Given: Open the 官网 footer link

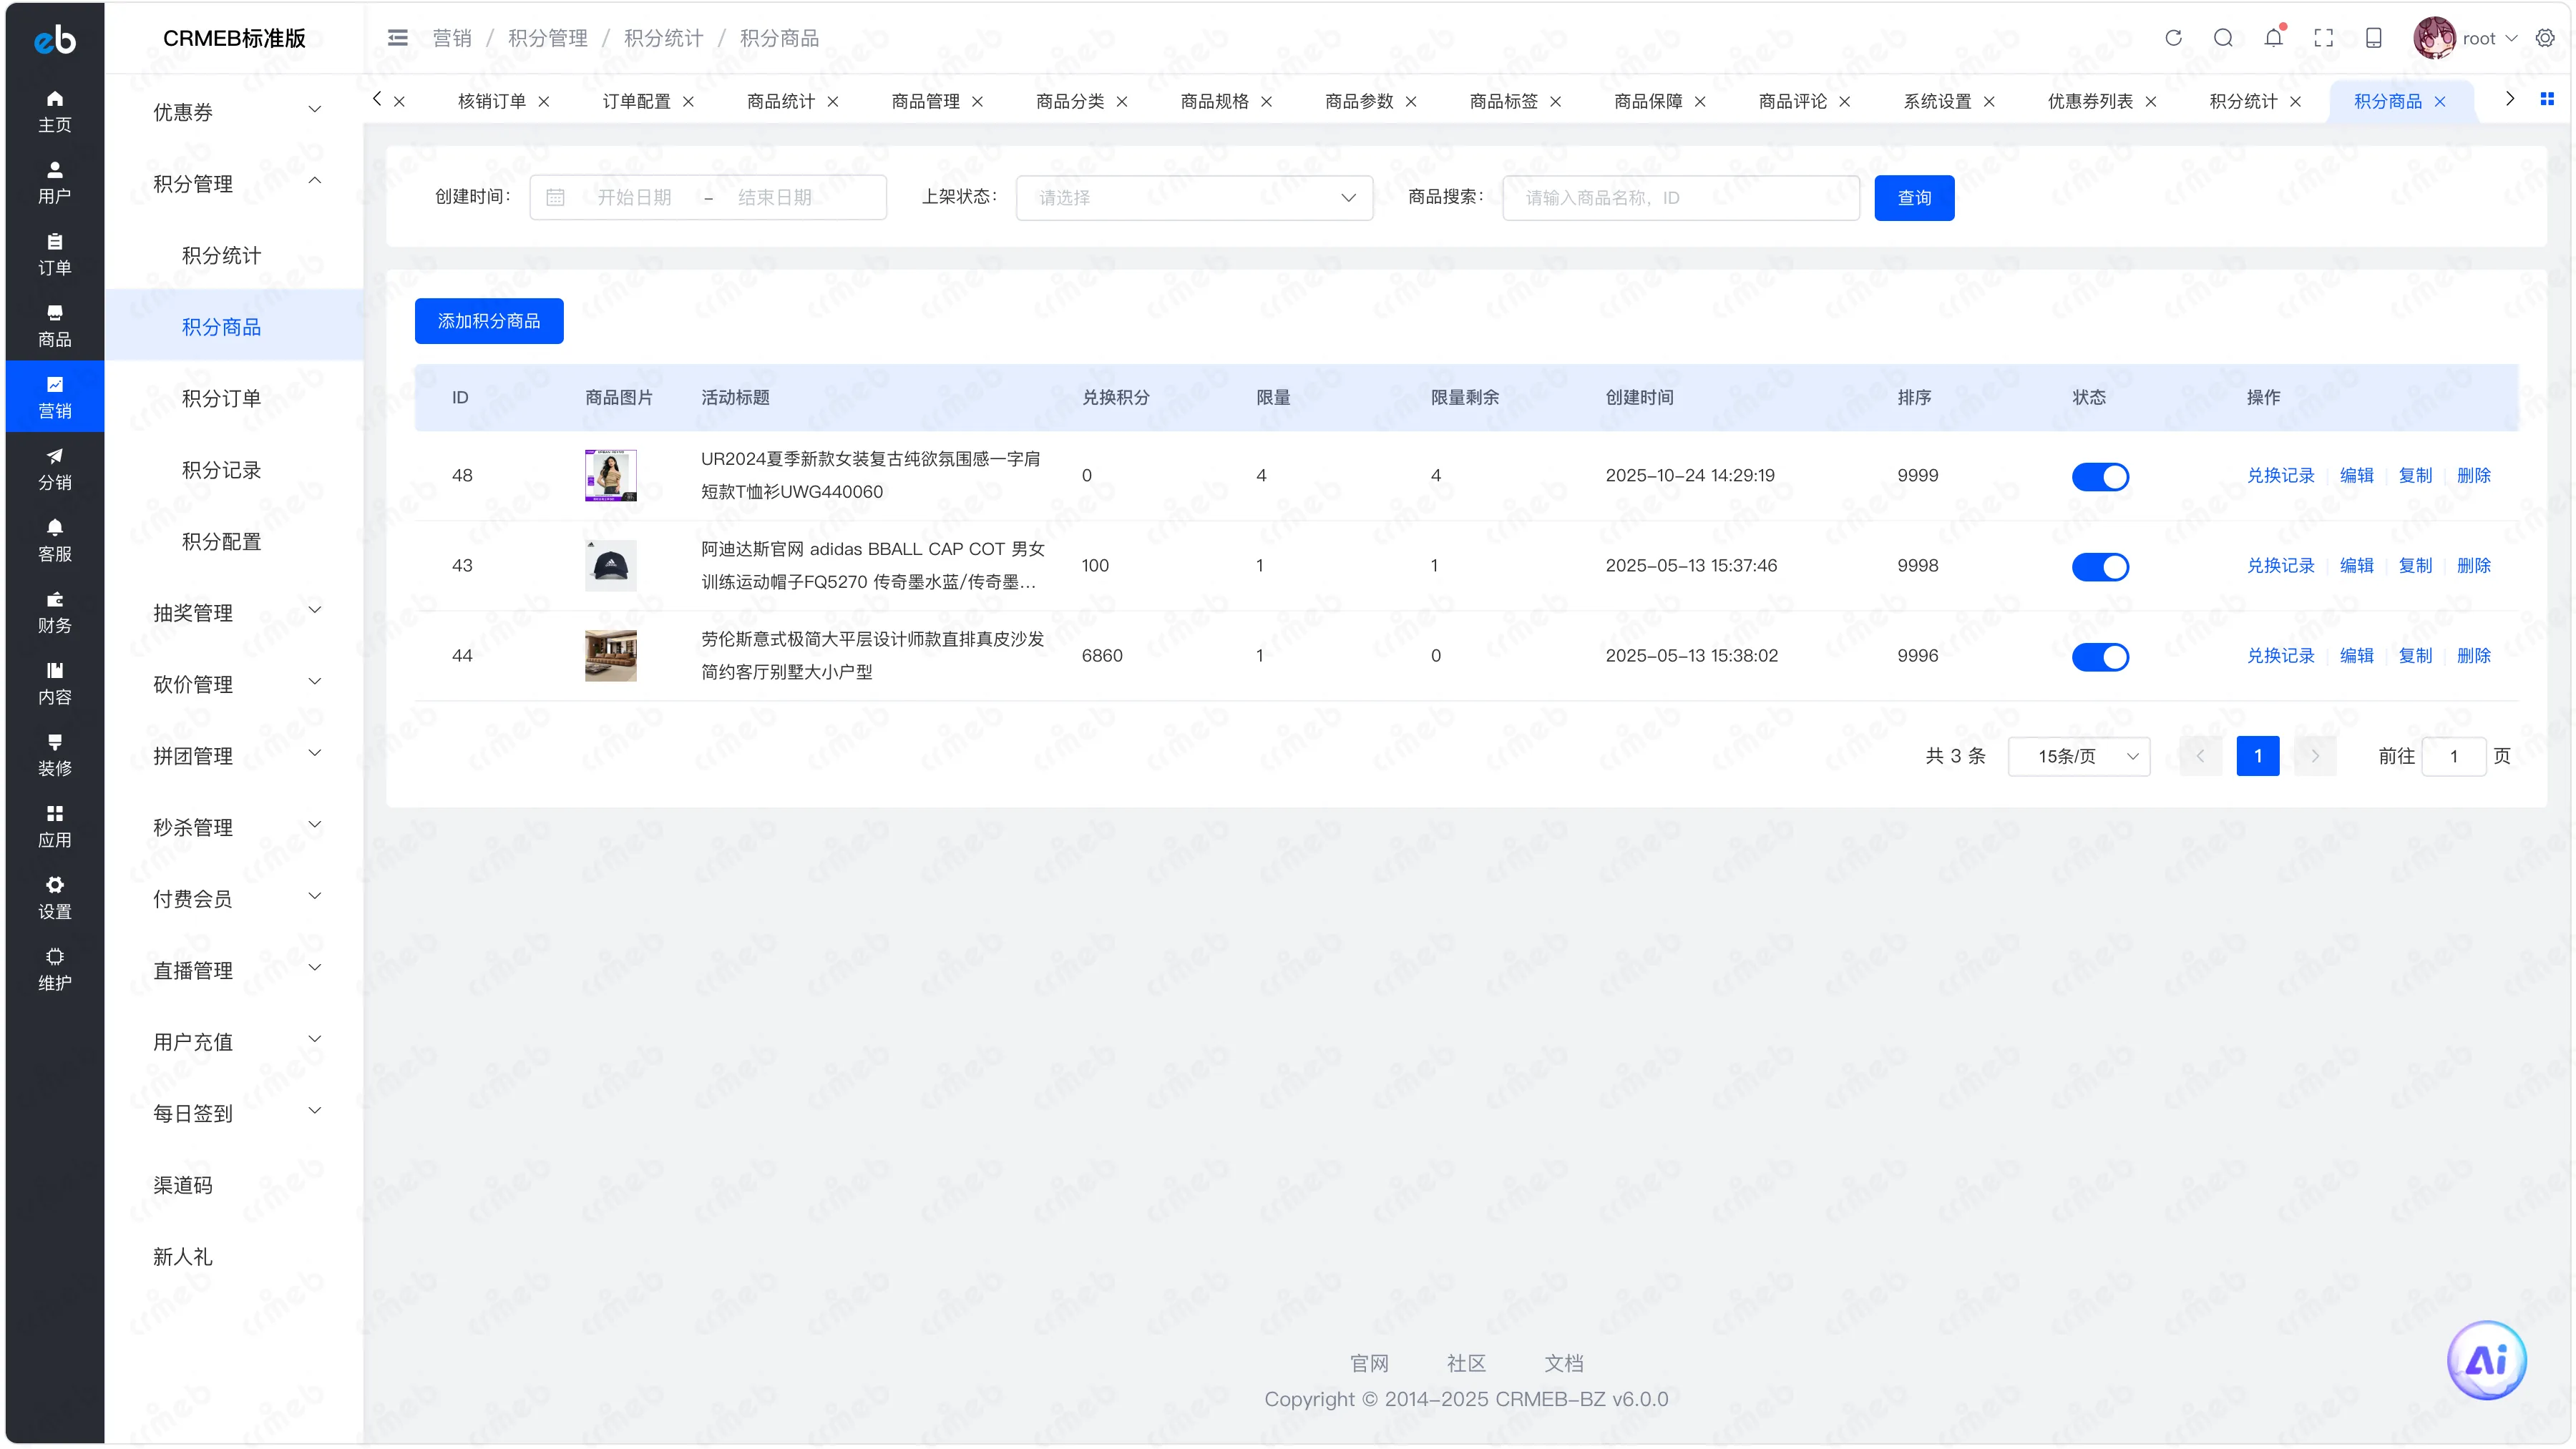Looking at the screenshot, I should coord(1369,1363).
